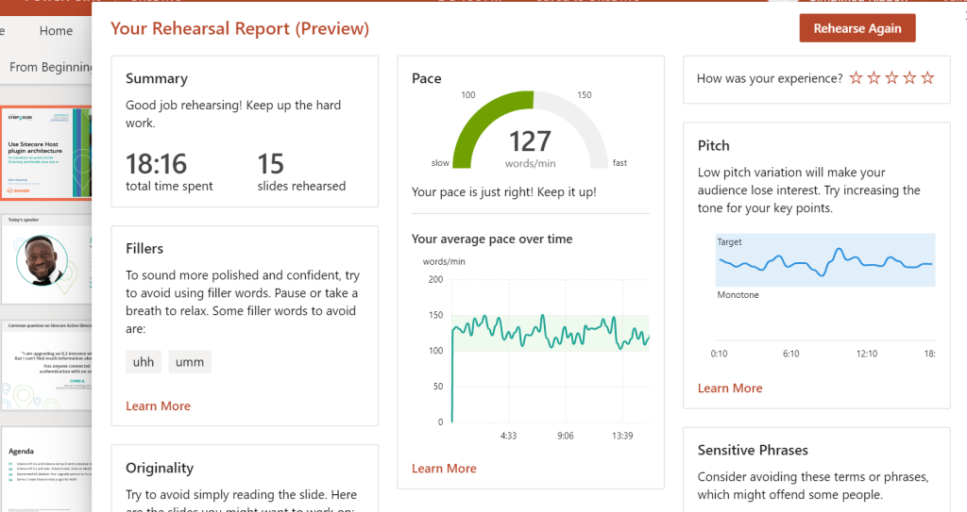Click the pace gauge showing 127 words/min
The image size is (967, 512).
(x=530, y=132)
